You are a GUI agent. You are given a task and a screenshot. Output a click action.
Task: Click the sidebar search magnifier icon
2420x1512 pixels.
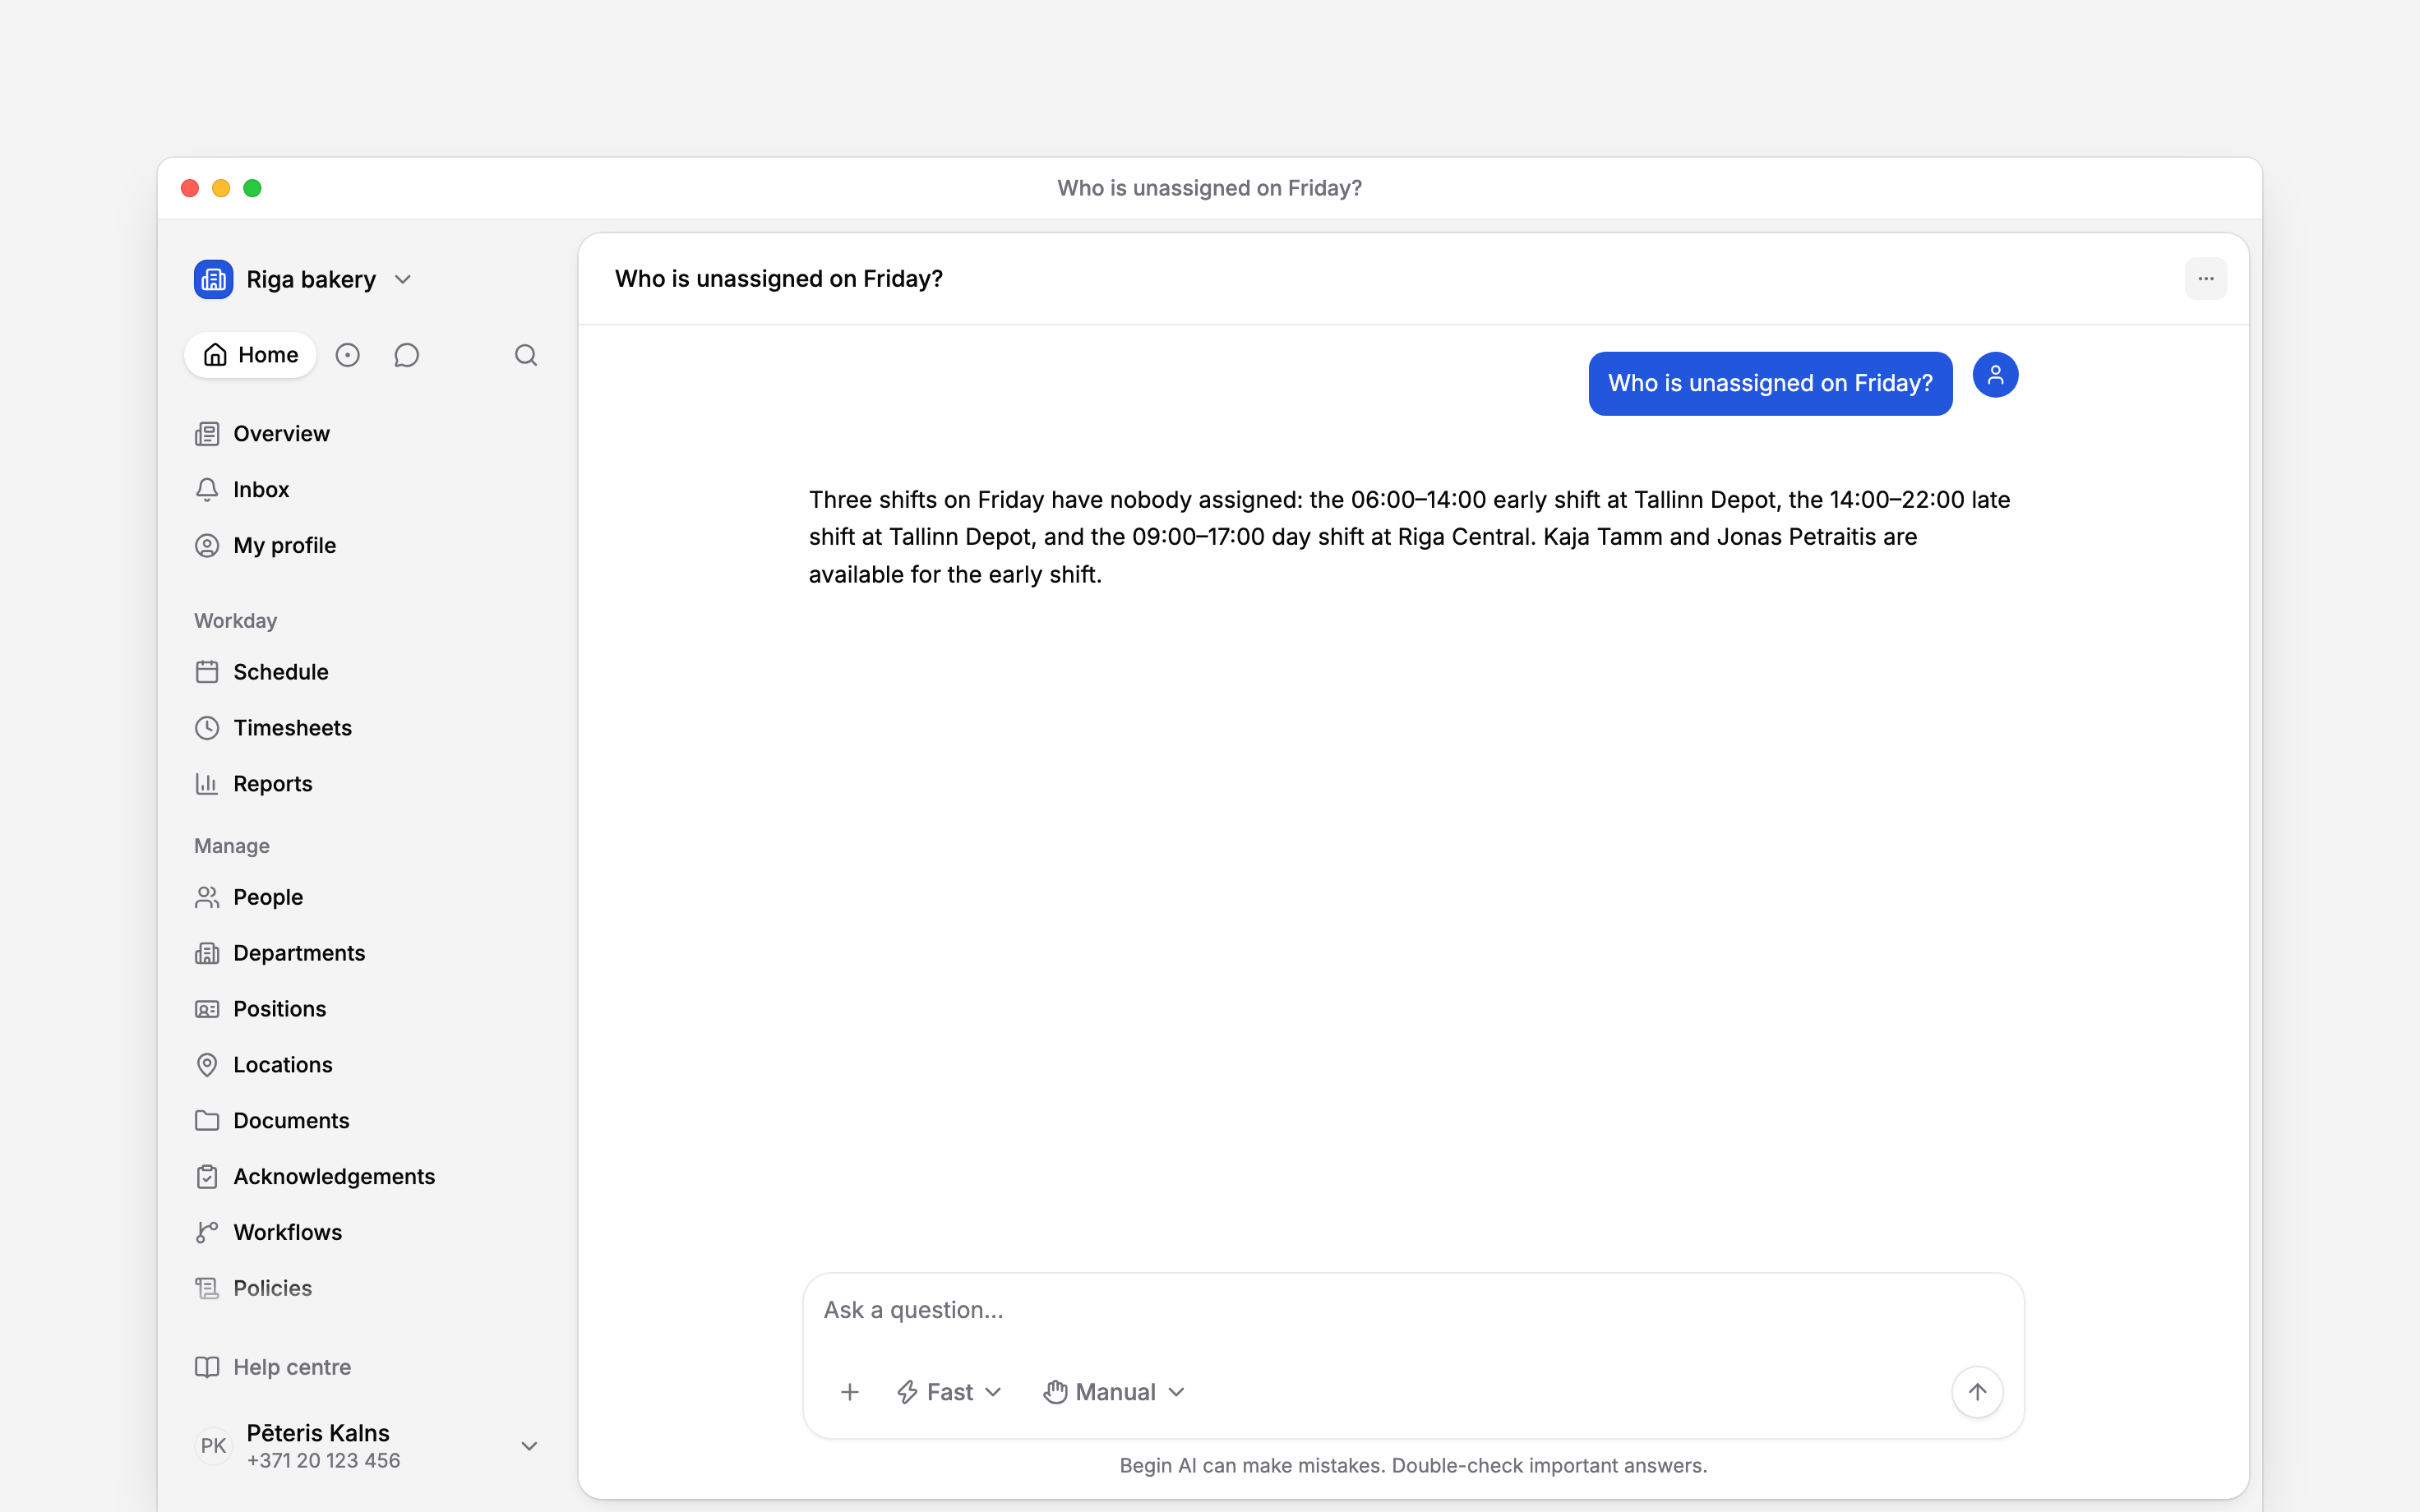526,355
